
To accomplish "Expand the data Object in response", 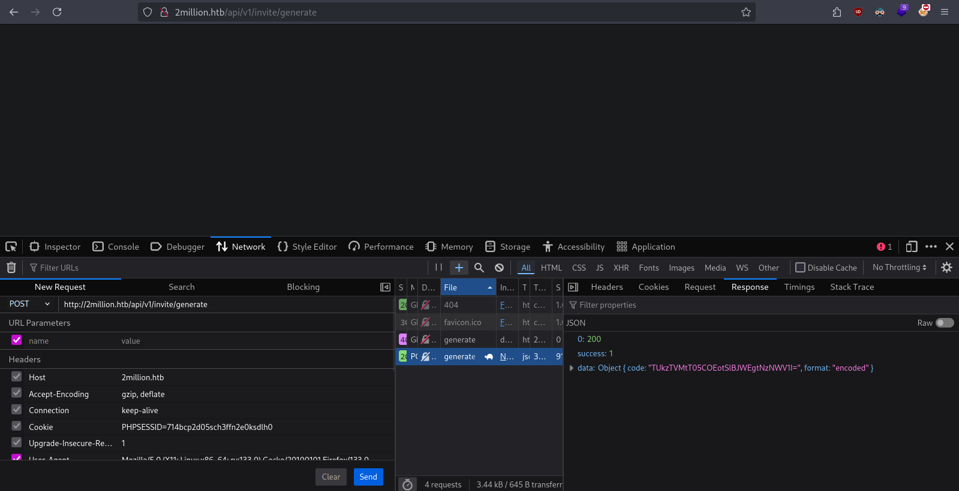I will tap(572, 368).
